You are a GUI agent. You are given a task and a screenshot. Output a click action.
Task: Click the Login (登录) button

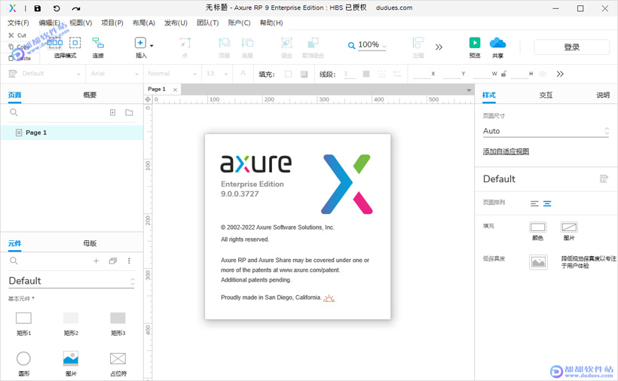click(571, 47)
